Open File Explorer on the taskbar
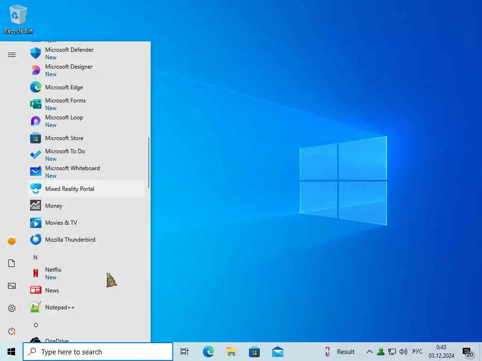Viewport: 482px width, 361px height. pyautogui.click(x=231, y=352)
